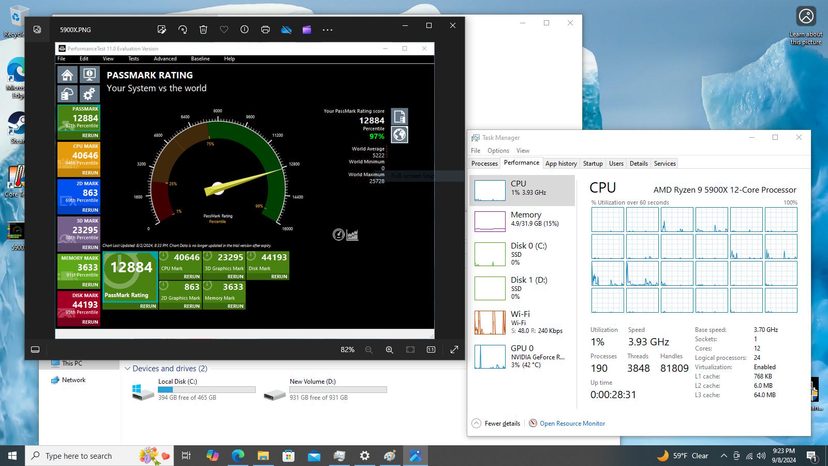
Task: Select Local Disk (C:) drive in File Explorer
Action: pos(194,389)
